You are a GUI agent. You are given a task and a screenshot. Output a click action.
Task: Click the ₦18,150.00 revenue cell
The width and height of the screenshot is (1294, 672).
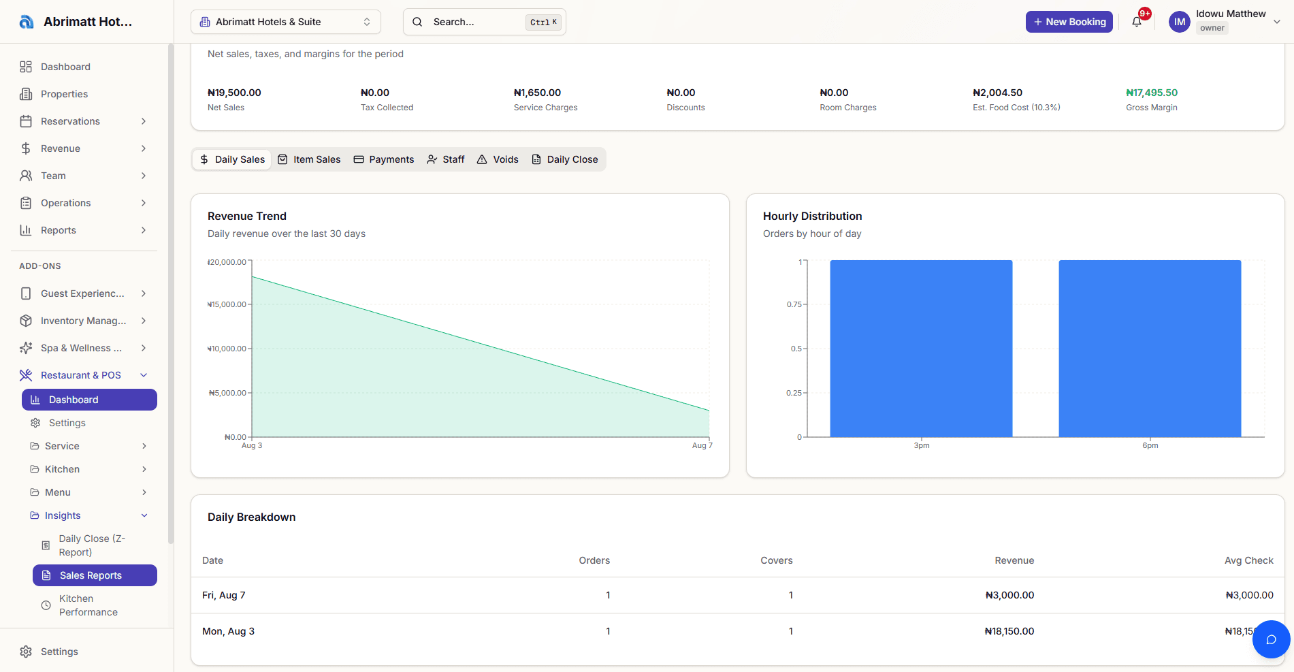coord(1009,631)
